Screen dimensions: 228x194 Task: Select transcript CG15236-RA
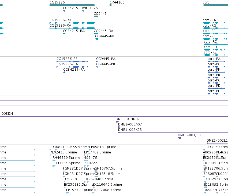tap(61, 26)
